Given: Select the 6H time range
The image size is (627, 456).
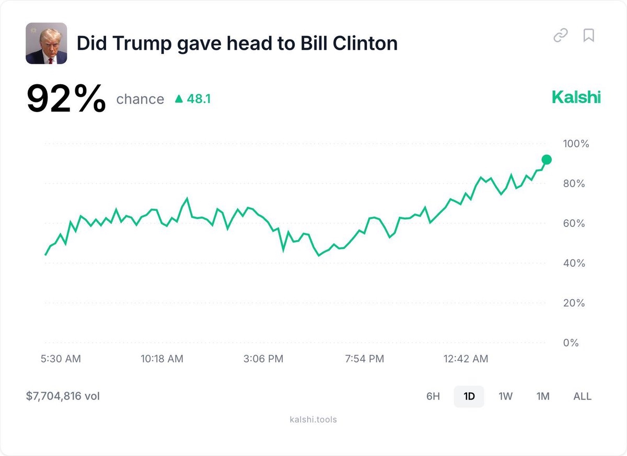Looking at the screenshot, I should 433,396.
